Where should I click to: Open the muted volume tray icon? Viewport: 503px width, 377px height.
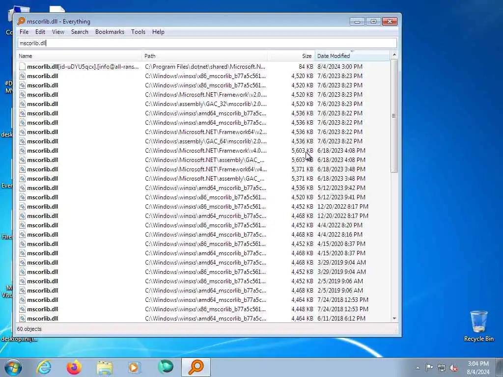(453, 368)
